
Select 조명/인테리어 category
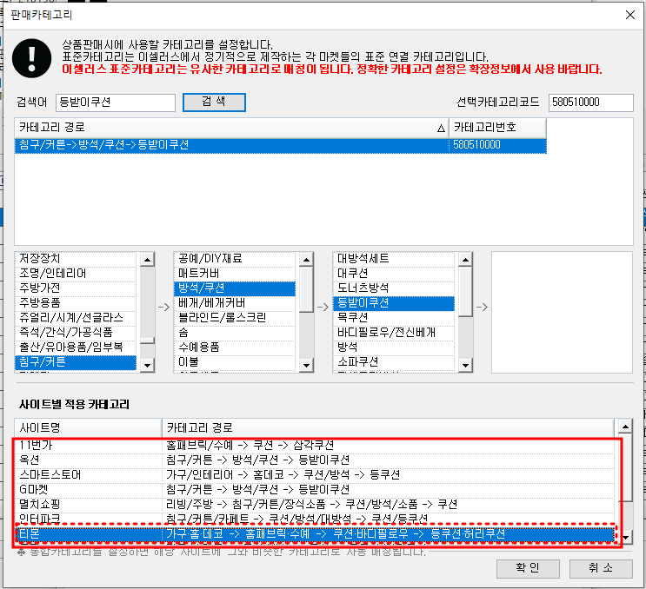76,274
